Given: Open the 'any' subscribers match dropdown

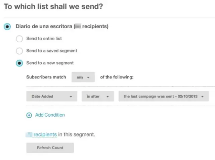Looking at the screenshot, I should tap(83, 77).
